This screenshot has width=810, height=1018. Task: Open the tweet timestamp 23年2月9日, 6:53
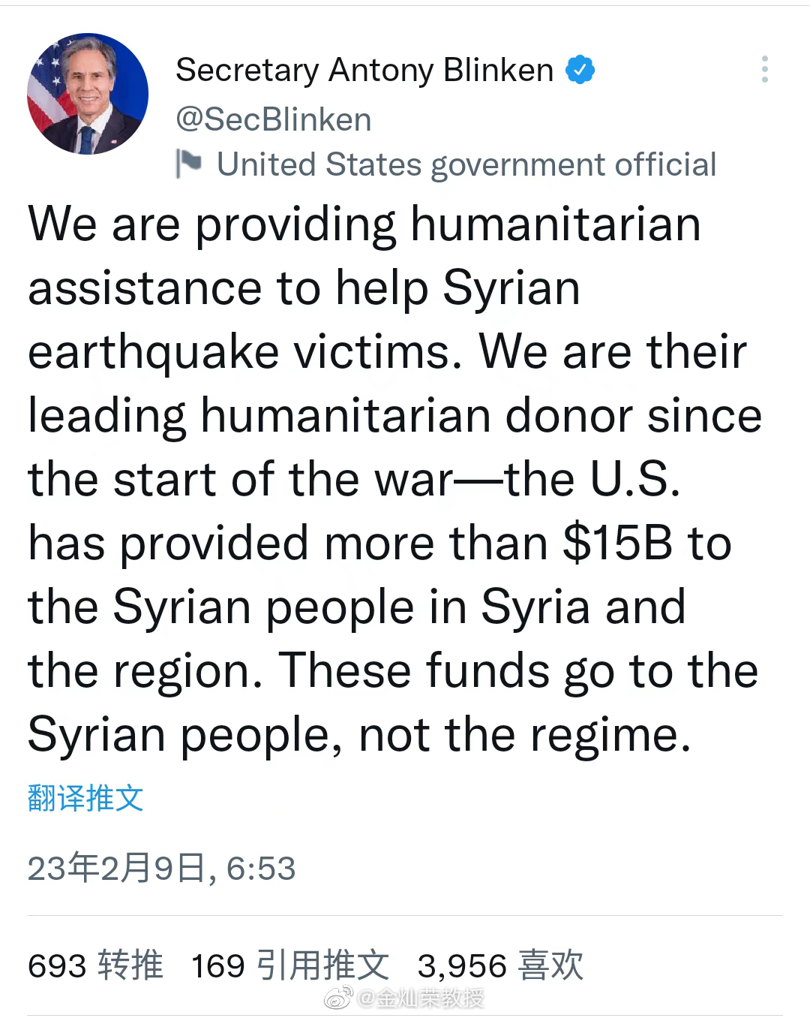coord(162,869)
